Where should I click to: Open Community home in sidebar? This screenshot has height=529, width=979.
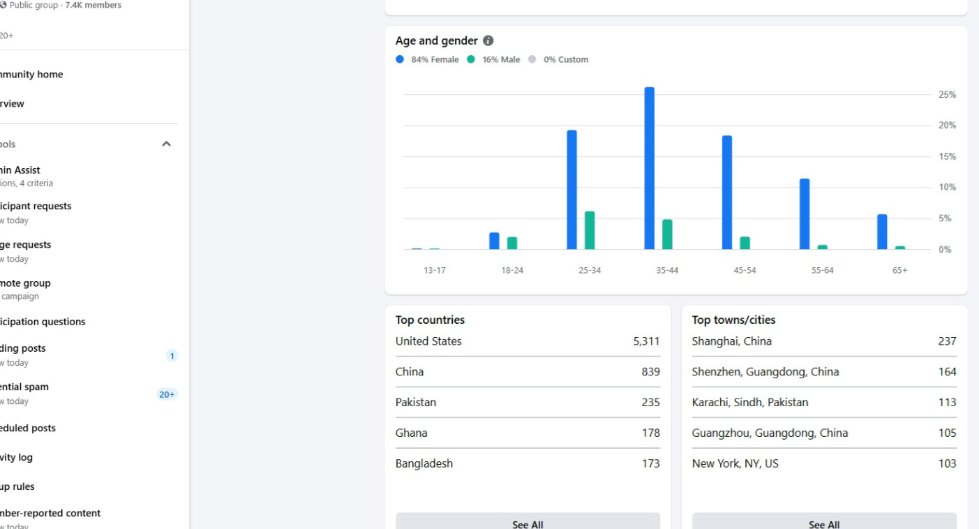[31, 75]
